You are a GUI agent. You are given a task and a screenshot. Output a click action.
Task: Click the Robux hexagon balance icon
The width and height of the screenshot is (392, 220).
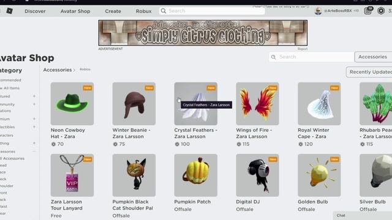coord(381,11)
